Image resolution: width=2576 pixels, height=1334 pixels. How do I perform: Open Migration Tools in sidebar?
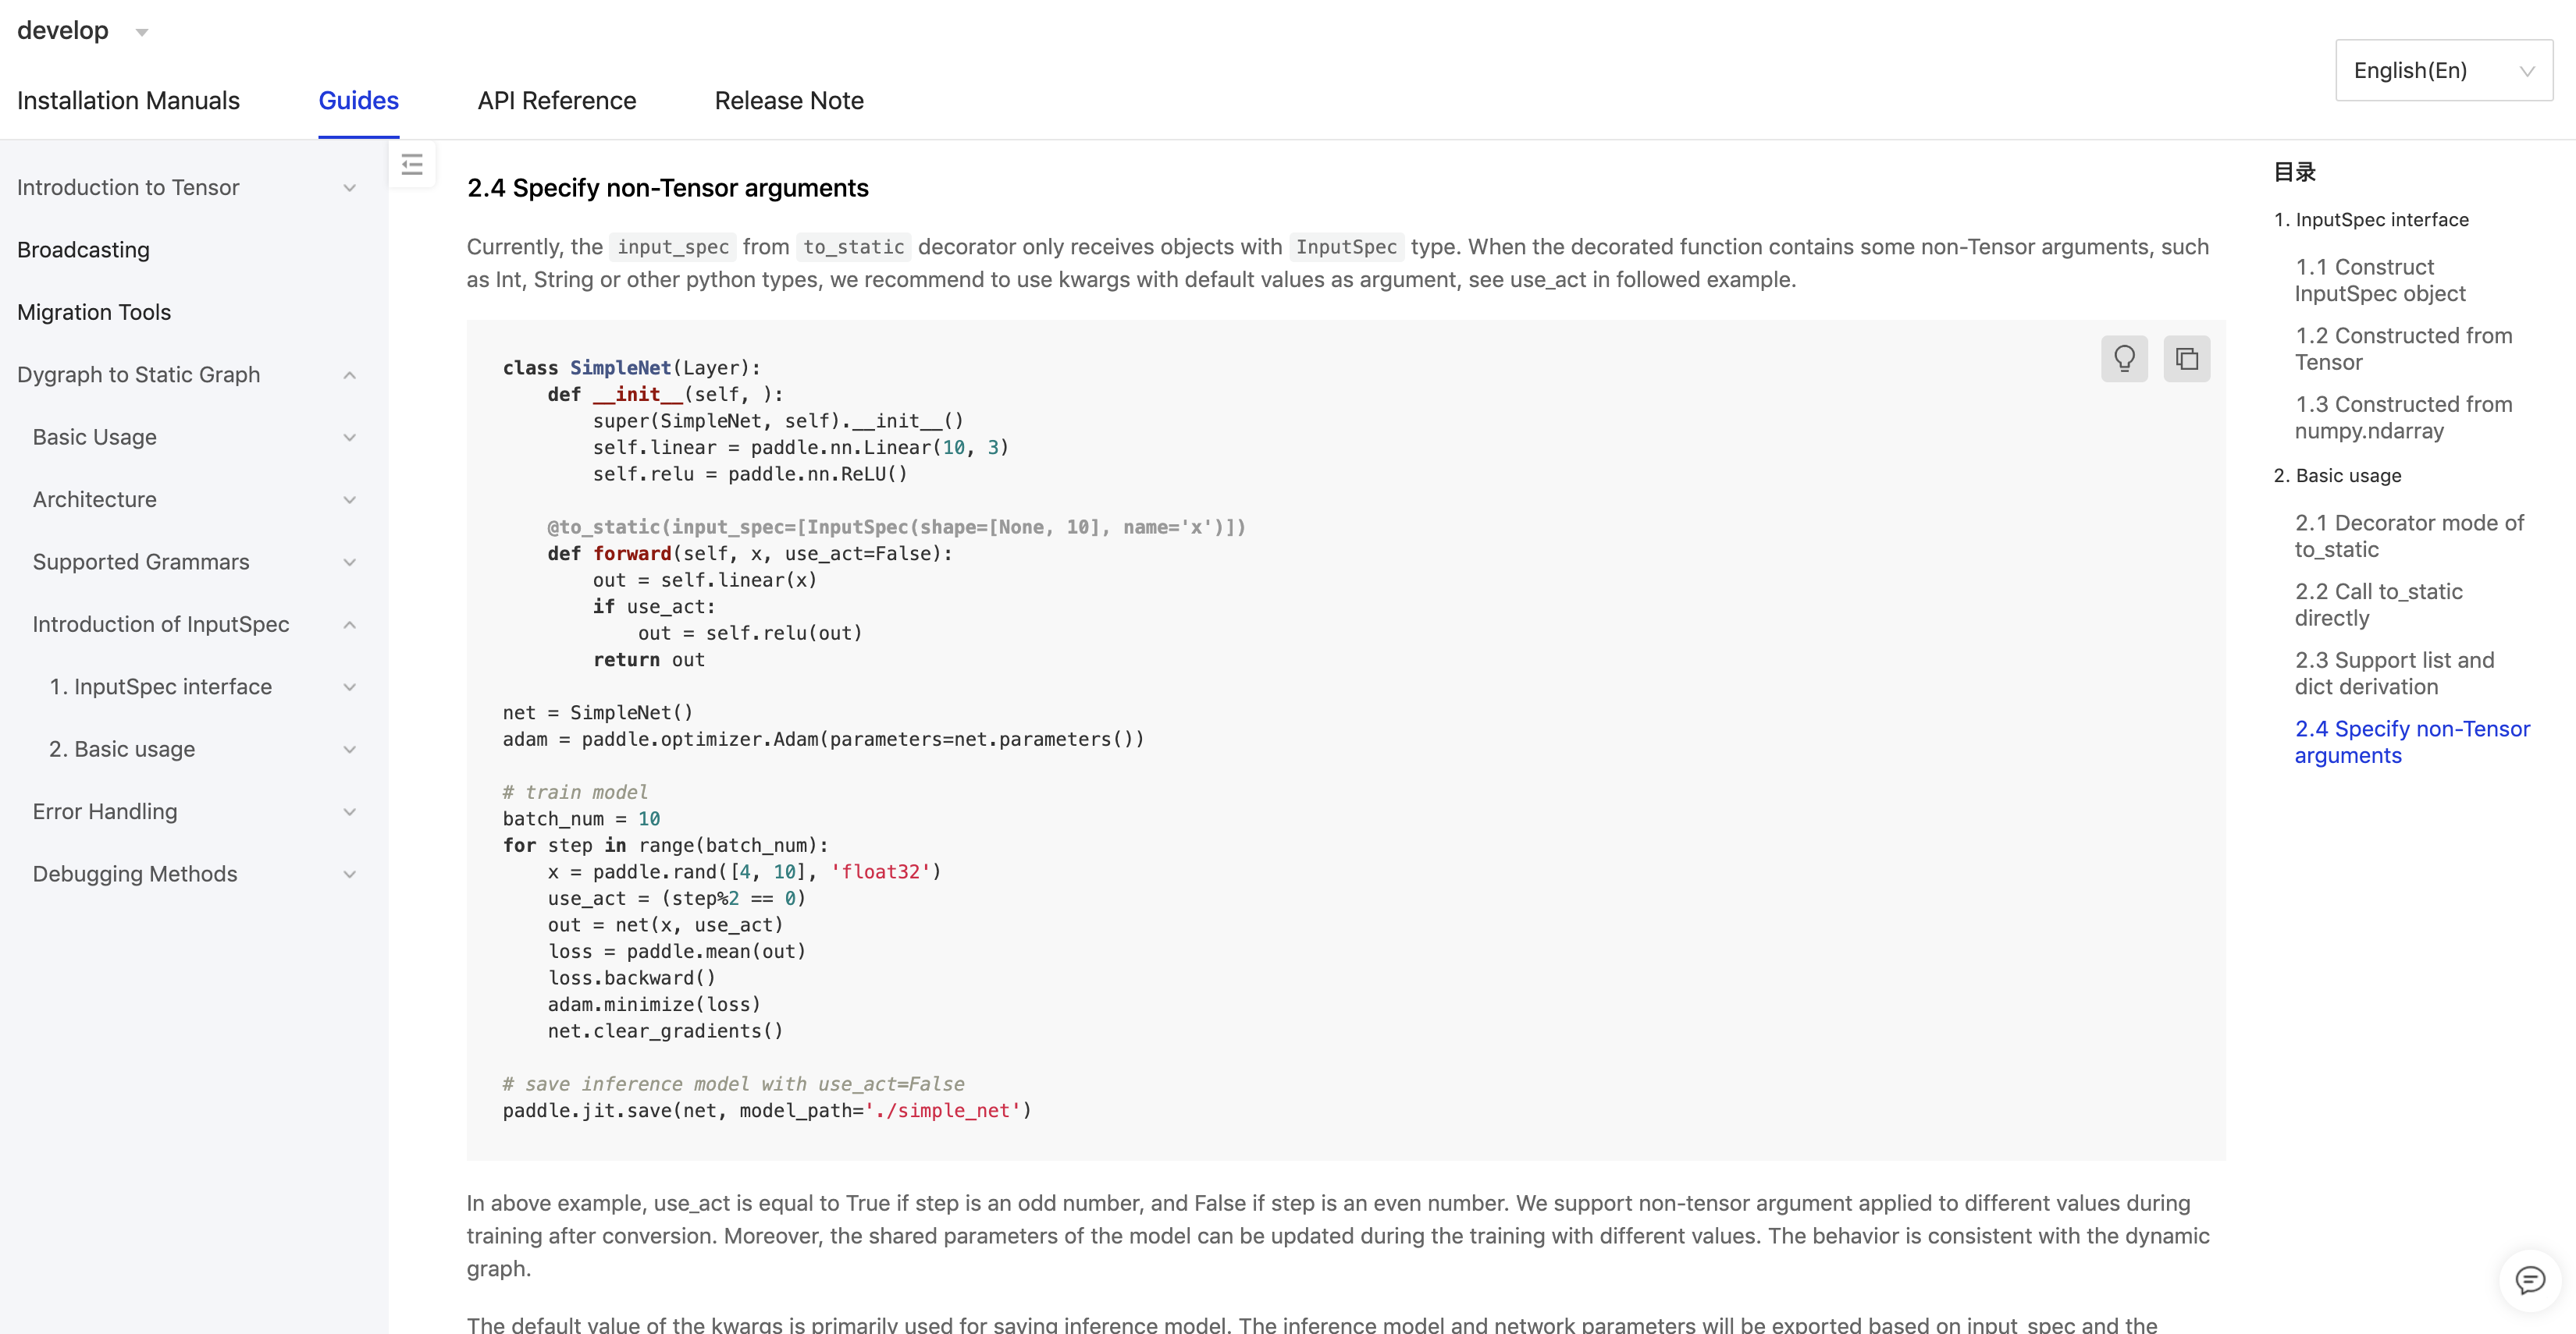click(94, 313)
